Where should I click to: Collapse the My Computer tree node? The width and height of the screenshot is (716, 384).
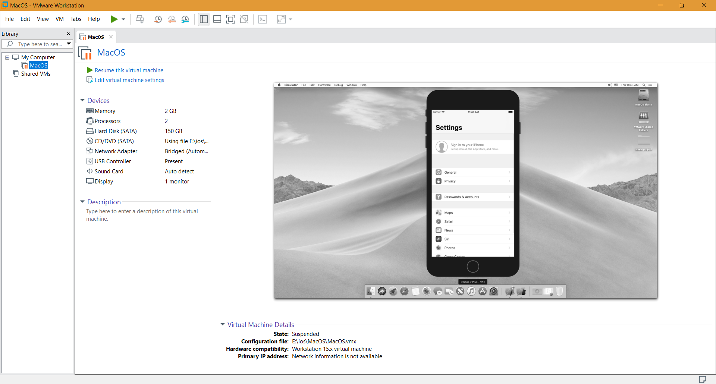coord(7,57)
